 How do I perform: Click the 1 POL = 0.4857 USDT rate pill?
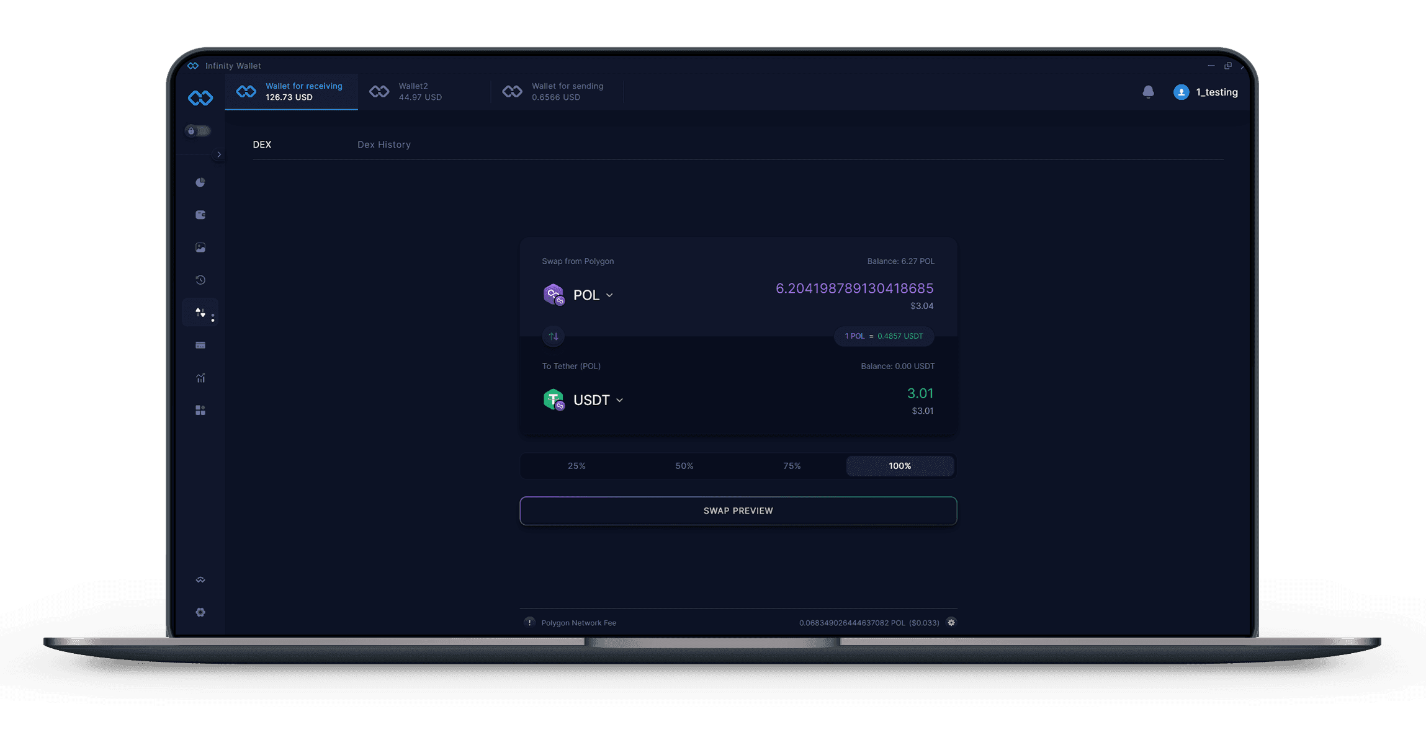pos(884,336)
